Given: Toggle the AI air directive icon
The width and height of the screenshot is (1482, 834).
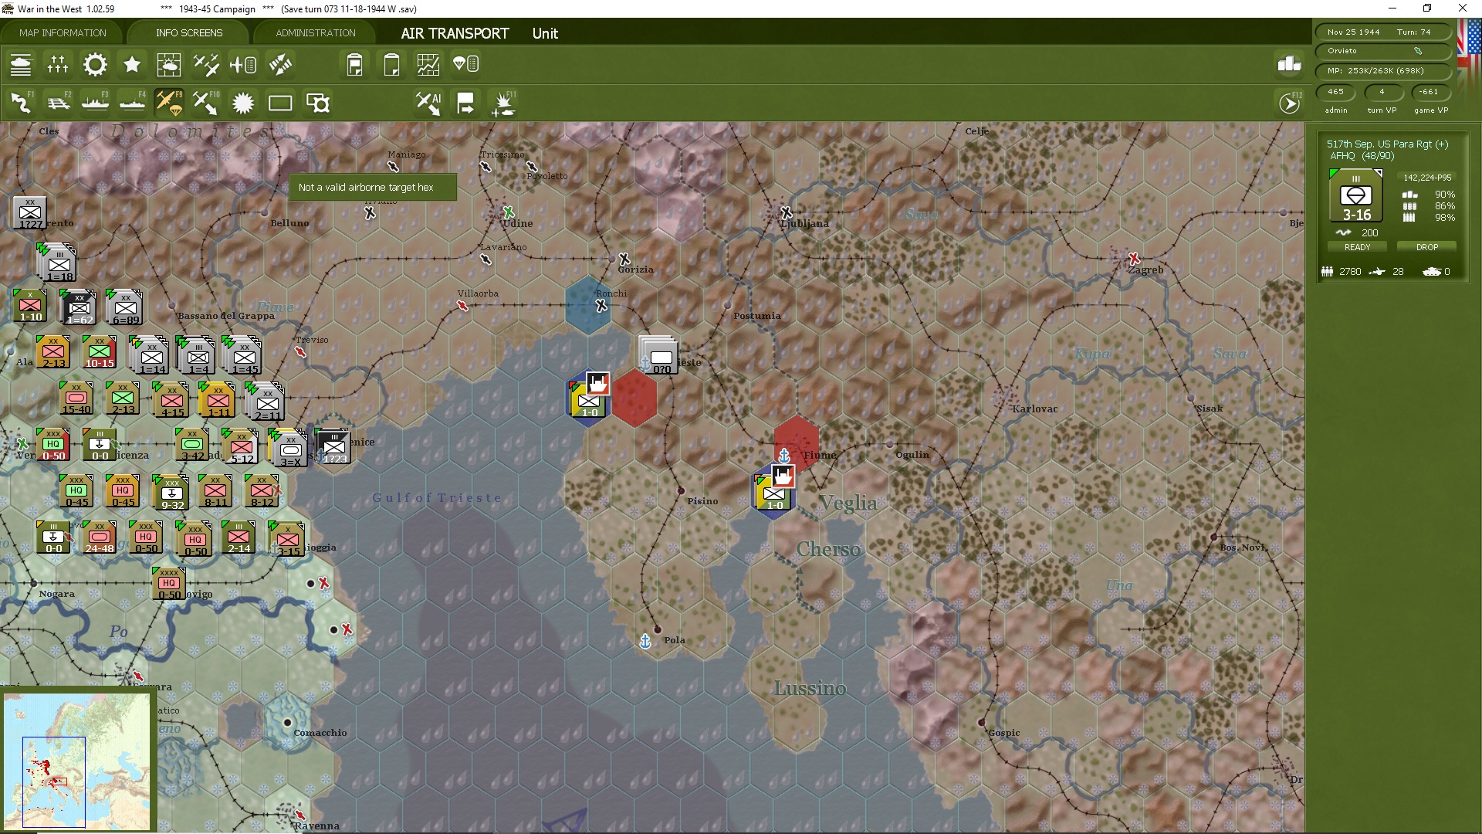Looking at the screenshot, I should click(428, 103).
